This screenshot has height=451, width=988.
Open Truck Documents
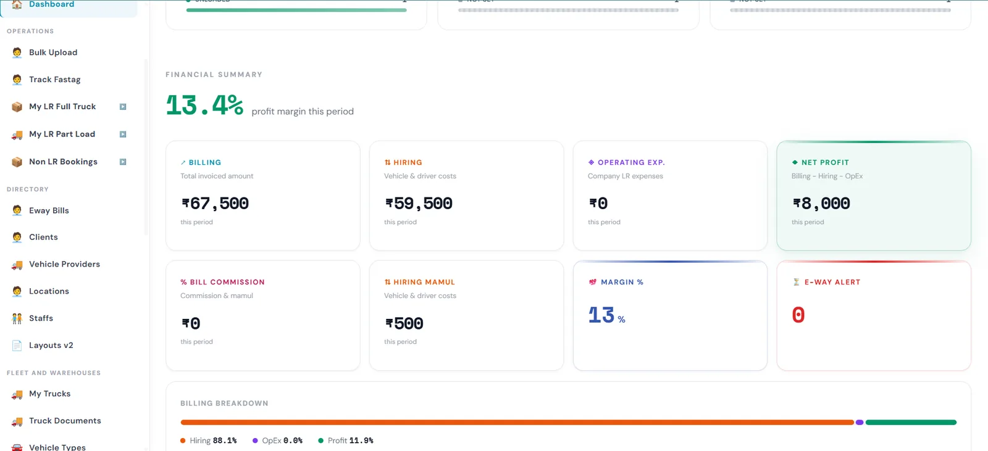click(x=65, y=421)
